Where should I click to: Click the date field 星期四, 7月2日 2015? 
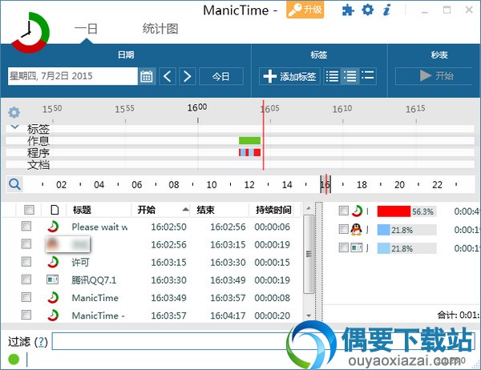(x=73, y=76)
